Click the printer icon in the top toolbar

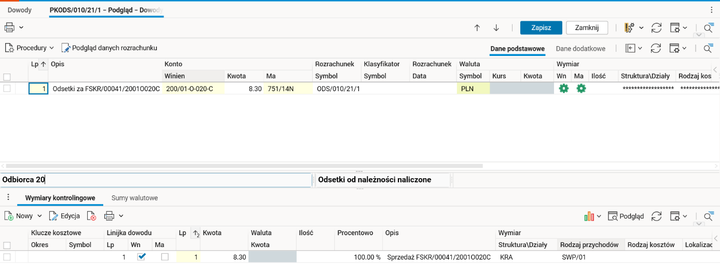[9, 27]
